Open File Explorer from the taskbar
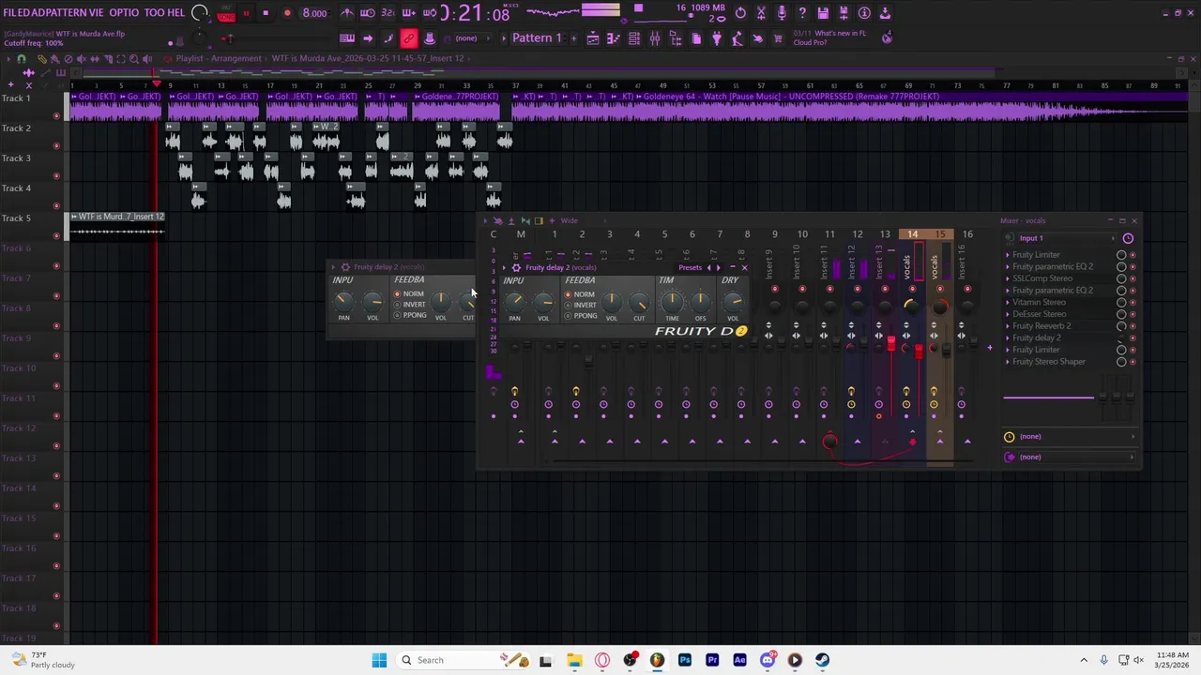The height and width of the screenshot is (675, 1201). point(574,660)
